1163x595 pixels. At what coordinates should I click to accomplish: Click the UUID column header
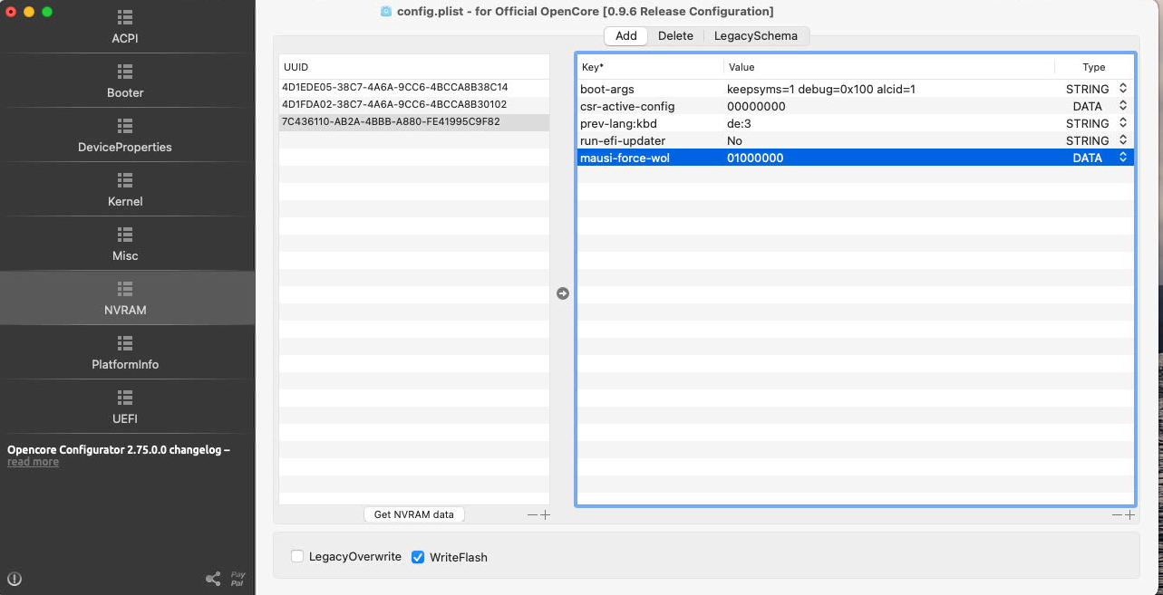[x=414, y=67]
